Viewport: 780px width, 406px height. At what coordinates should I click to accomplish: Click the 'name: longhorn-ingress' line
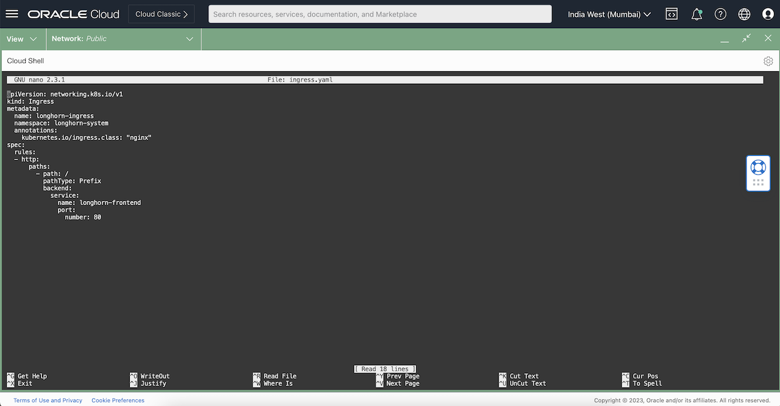tap(54, 116)
